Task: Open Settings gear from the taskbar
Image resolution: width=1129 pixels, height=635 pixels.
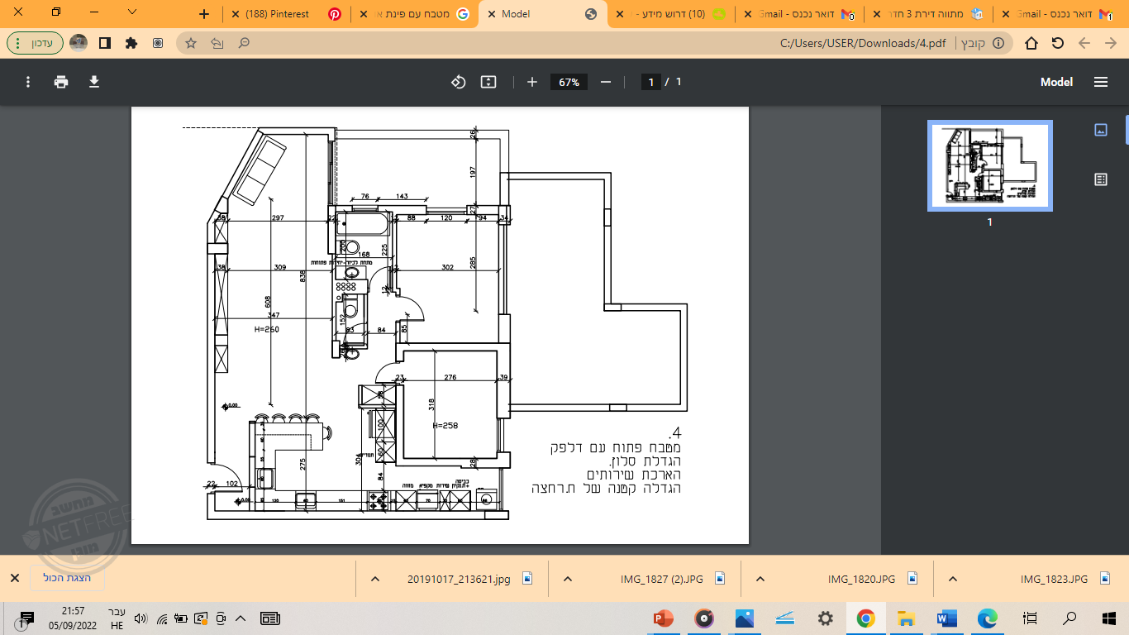Action: pyautogui.click(x=825, y=618)
